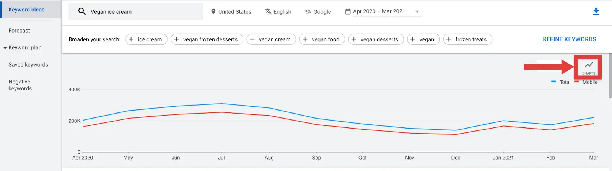Click the search network icon
The image size is (612, 171).
coord(308,12)
